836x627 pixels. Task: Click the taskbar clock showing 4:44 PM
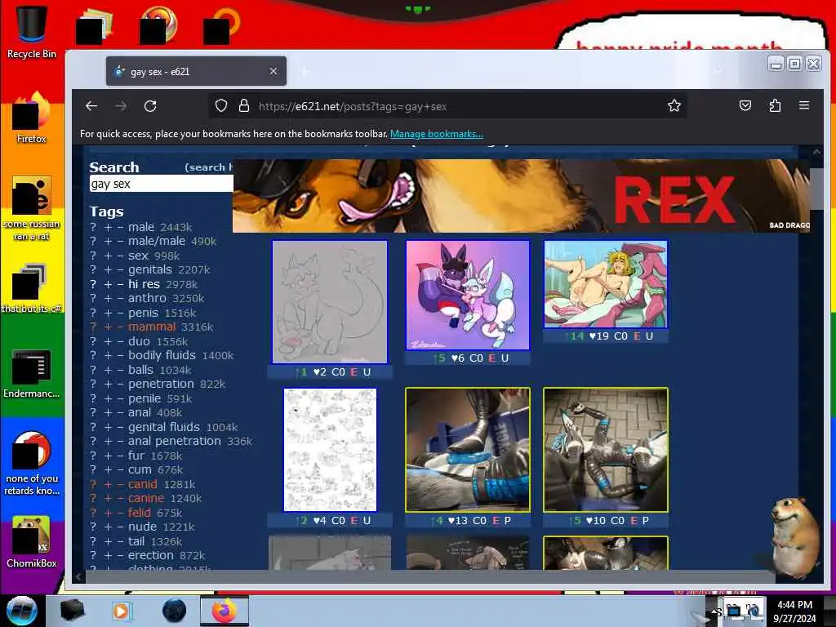(794, 611)
